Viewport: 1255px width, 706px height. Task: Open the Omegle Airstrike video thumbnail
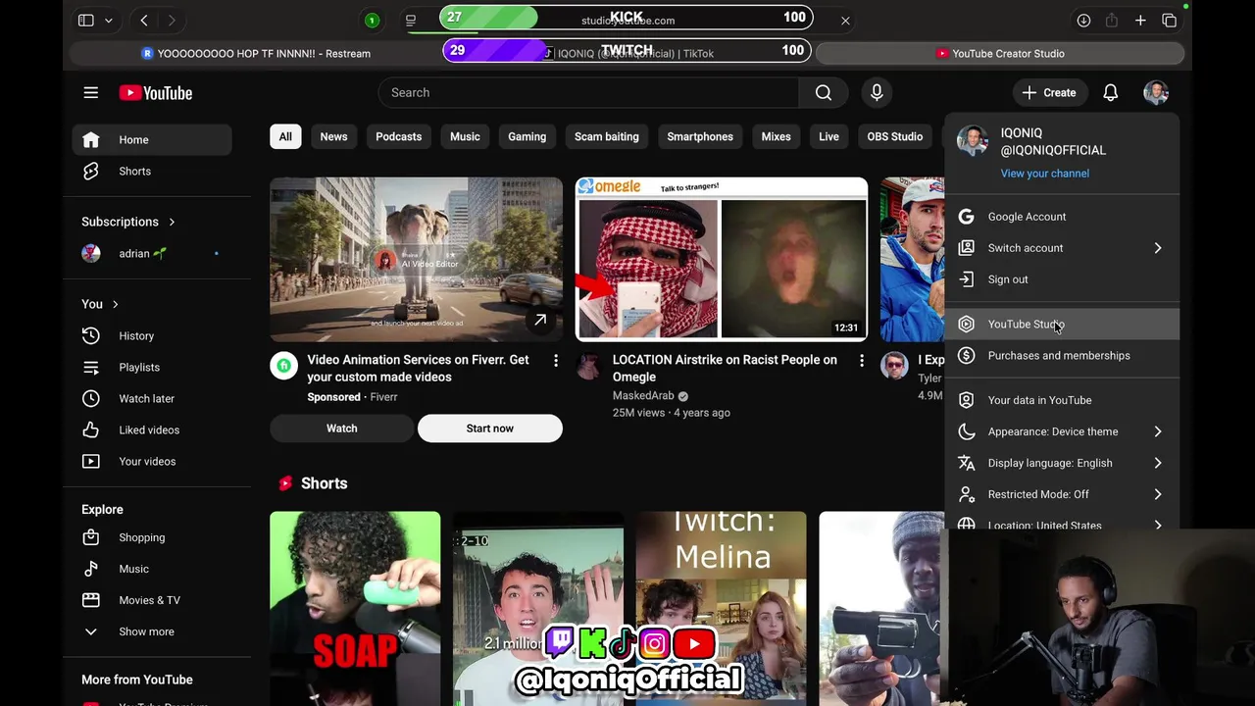coord(722,259)
